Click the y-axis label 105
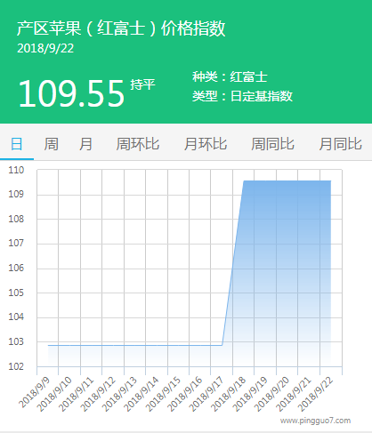This screenshot has height=433, width=372. 16,293
